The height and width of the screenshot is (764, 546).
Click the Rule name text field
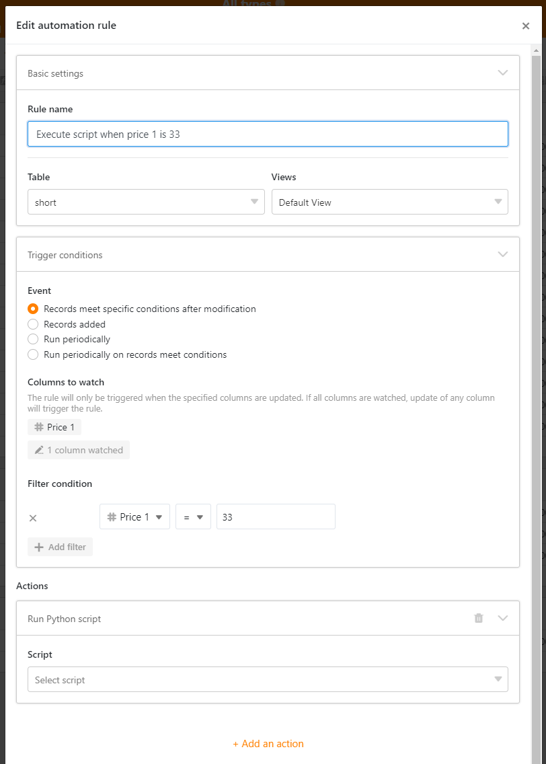point(268,135)
